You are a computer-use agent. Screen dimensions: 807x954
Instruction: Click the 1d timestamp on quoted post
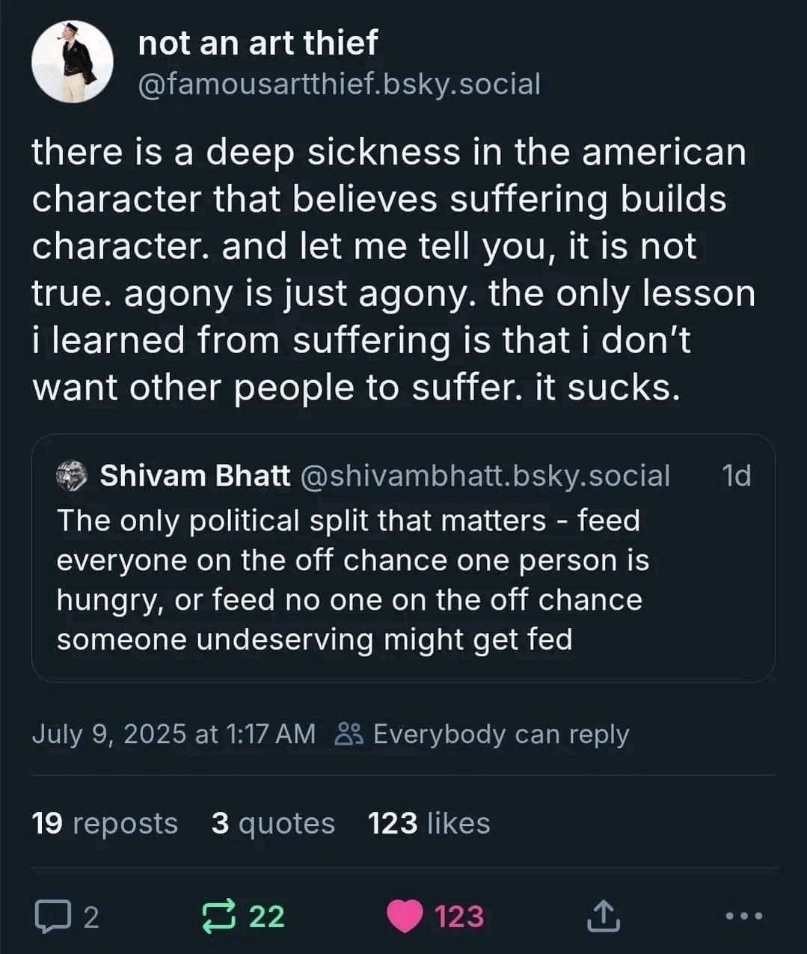(x=737, y=476)
